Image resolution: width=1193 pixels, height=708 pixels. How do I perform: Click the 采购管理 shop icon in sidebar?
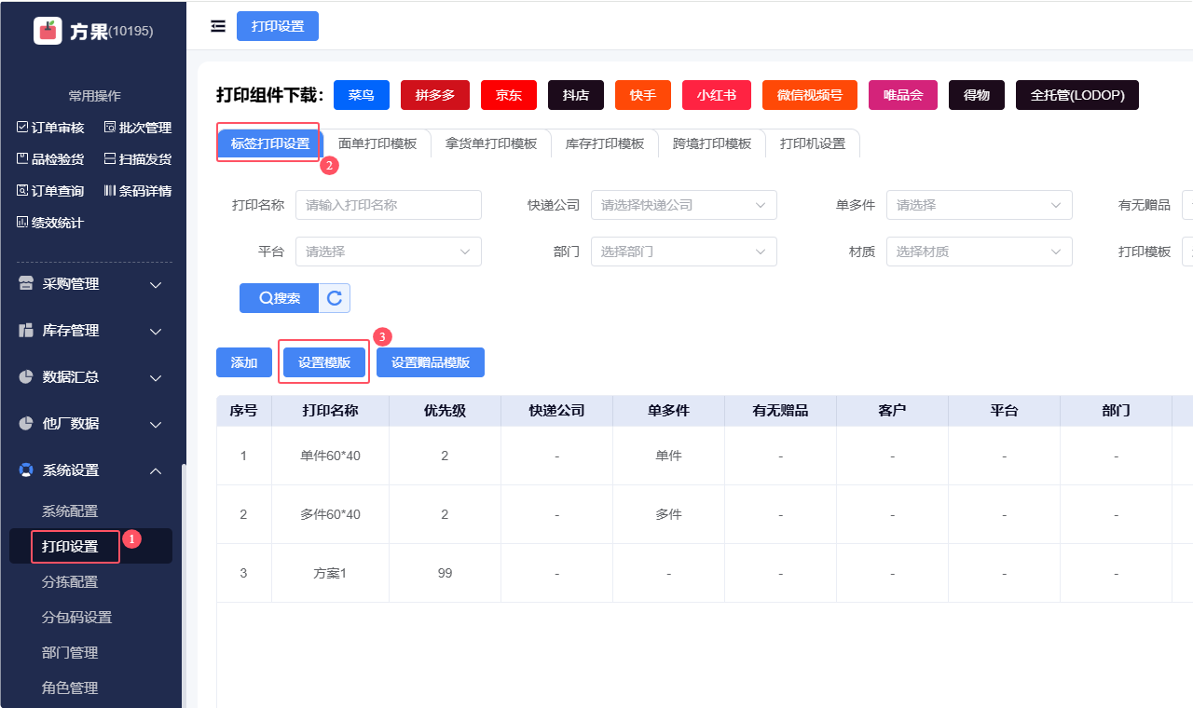(x=26, y=284)
